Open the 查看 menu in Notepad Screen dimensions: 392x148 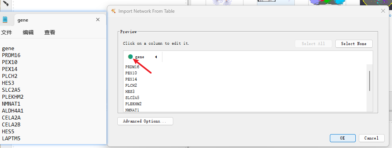[50, 32]
